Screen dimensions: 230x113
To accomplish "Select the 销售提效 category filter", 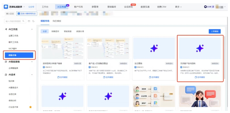I will point(55,31).
